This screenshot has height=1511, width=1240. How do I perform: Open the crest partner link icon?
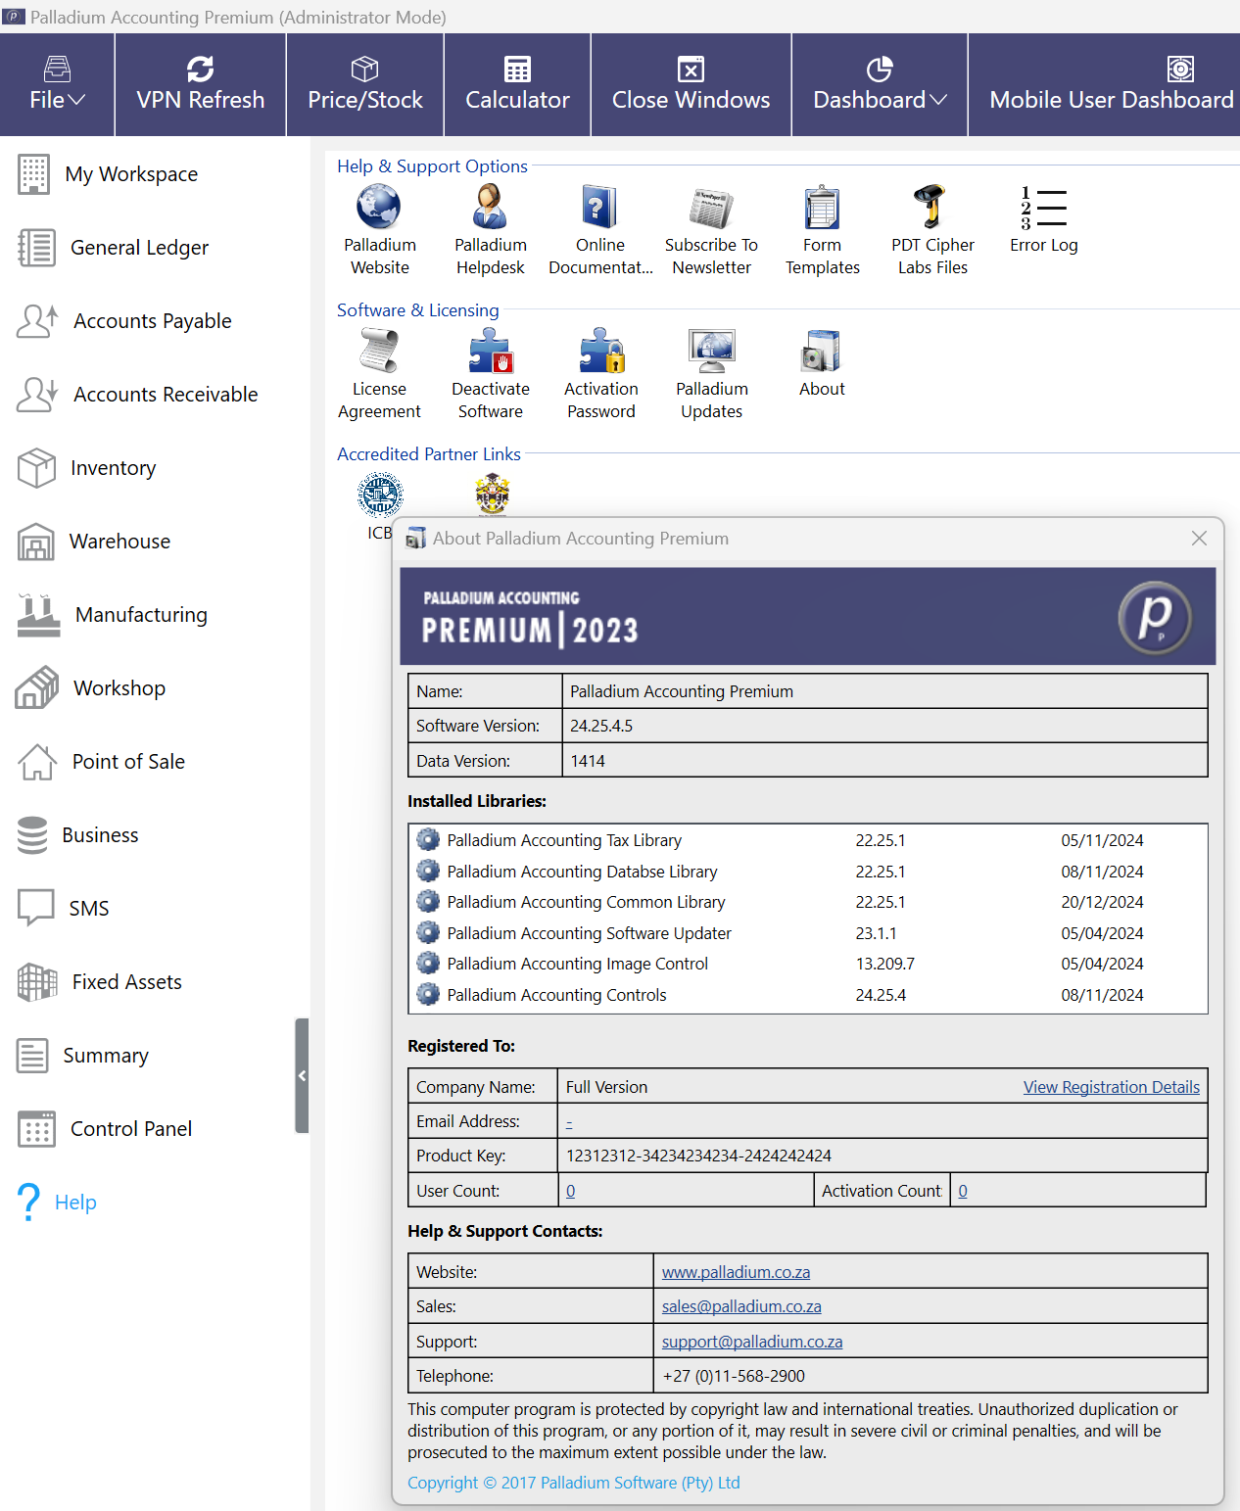coord(493,495)
